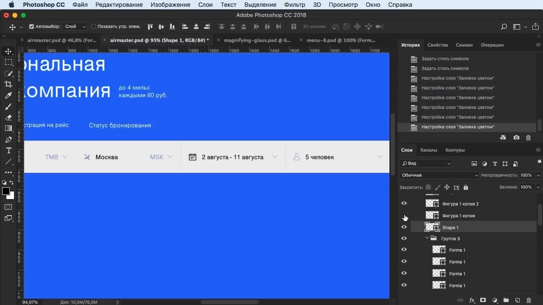The height and width of the screenshot is (305, 543).
Task: Filter layers by type layers
Action: 495,164
